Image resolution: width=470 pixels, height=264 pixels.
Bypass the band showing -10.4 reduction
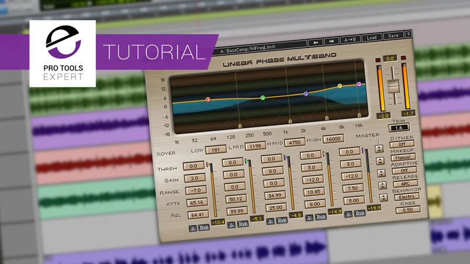[204, 227]
